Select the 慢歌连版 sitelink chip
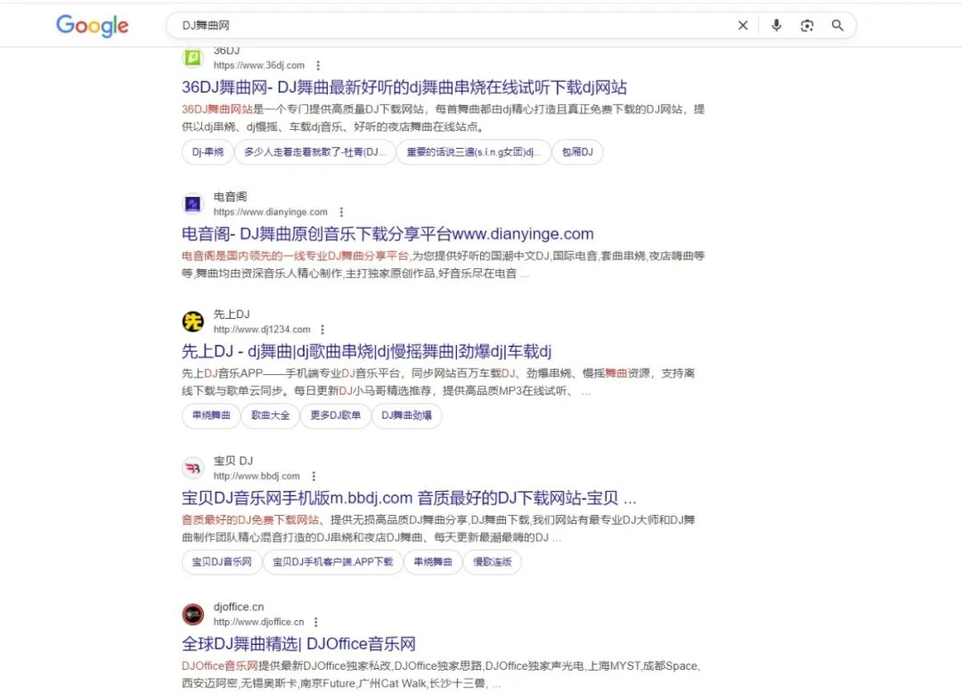962x693 pixels. [x=492, y=562]
